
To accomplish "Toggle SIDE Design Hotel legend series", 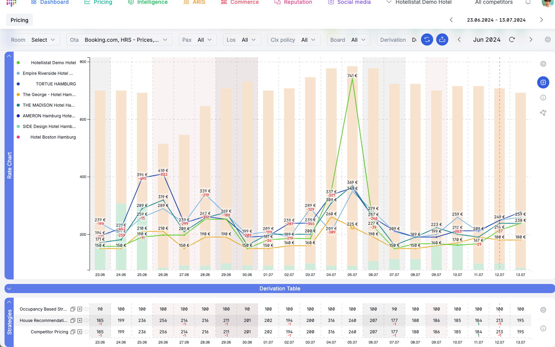I will point(46,126).
